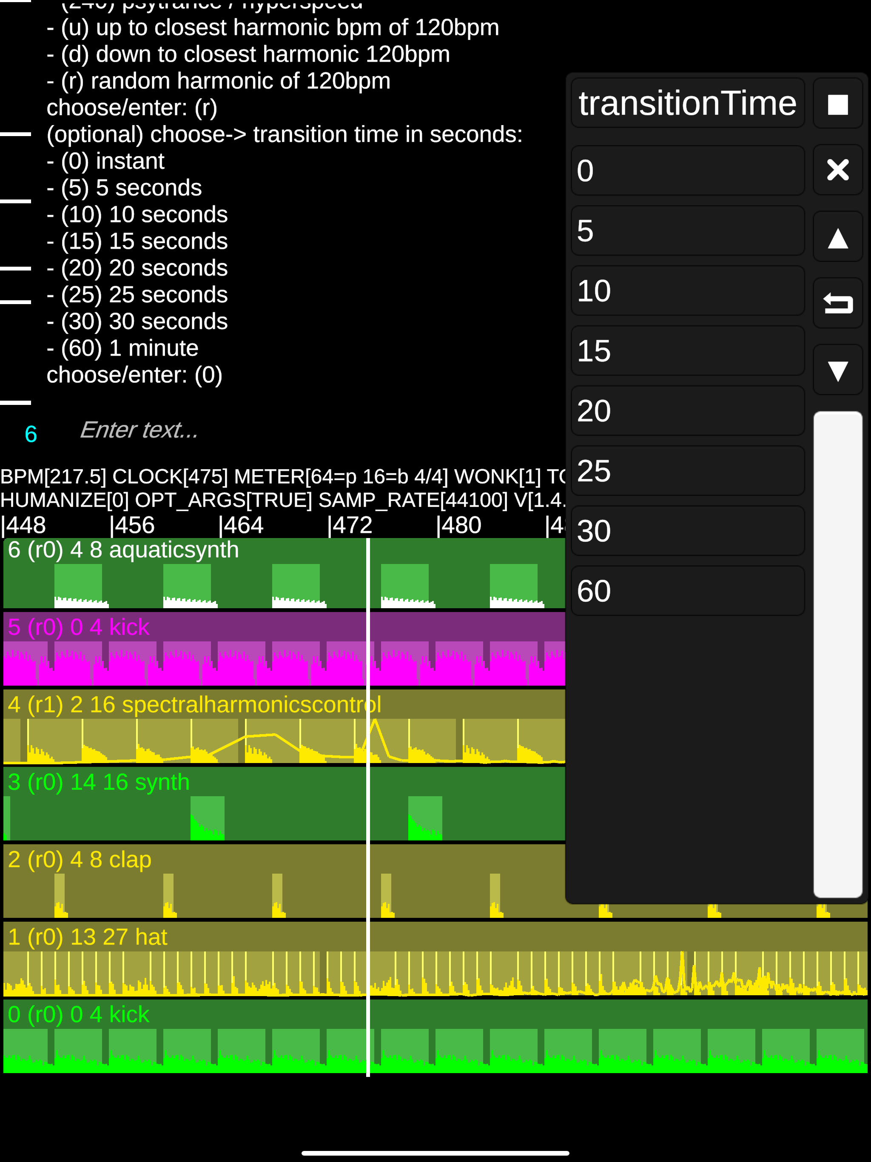Select track 6 aquaticsynth
This screenshot has height=1162, width=871.
[x=284, y=573]
